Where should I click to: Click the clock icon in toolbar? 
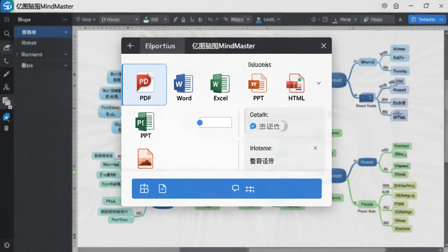[313, 19]
